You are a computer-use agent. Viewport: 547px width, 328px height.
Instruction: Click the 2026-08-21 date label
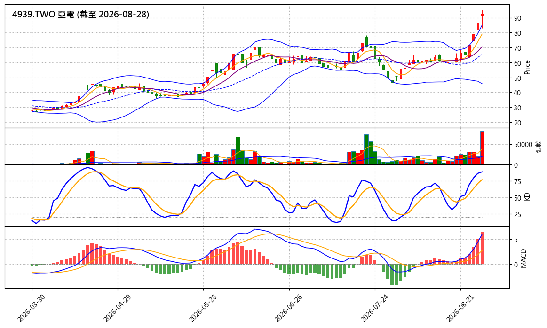459,308
